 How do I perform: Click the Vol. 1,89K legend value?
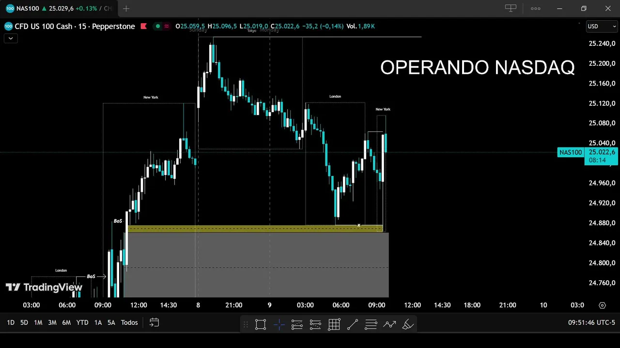tap(361, 26)
